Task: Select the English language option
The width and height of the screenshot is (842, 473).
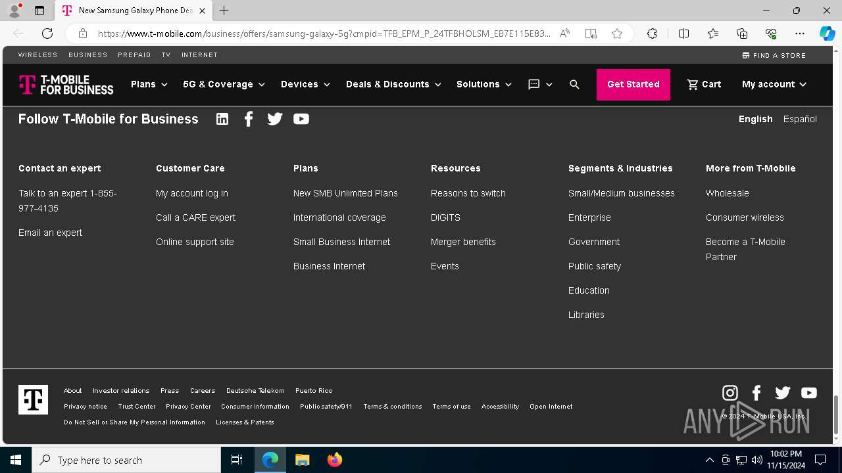Action: [x=755, y=119]
